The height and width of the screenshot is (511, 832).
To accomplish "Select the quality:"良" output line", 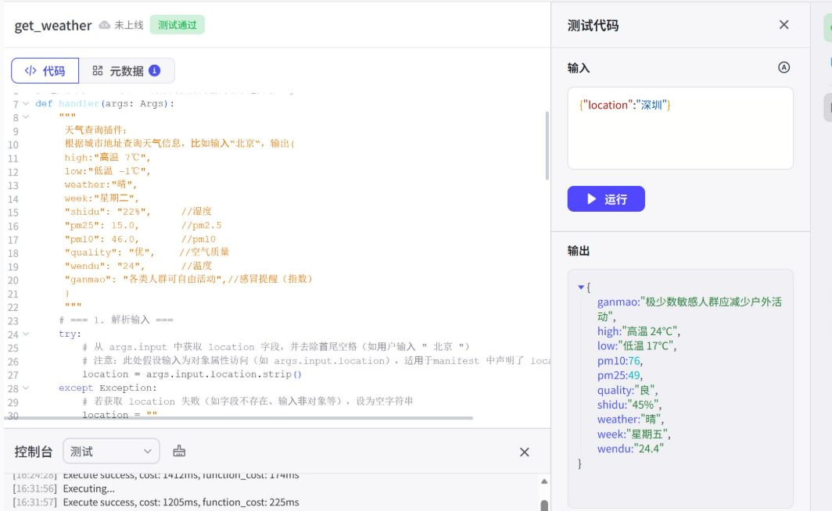I will (627, 390).
